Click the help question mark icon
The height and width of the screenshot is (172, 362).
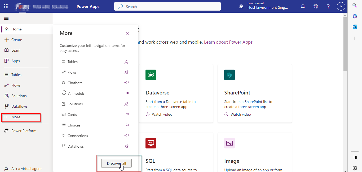tap(328, 6)
